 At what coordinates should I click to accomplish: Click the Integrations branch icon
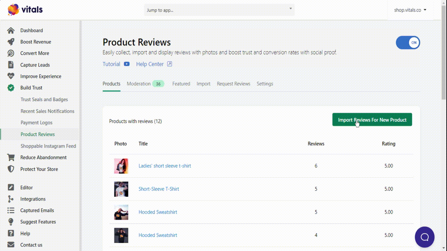coord(11,199)
